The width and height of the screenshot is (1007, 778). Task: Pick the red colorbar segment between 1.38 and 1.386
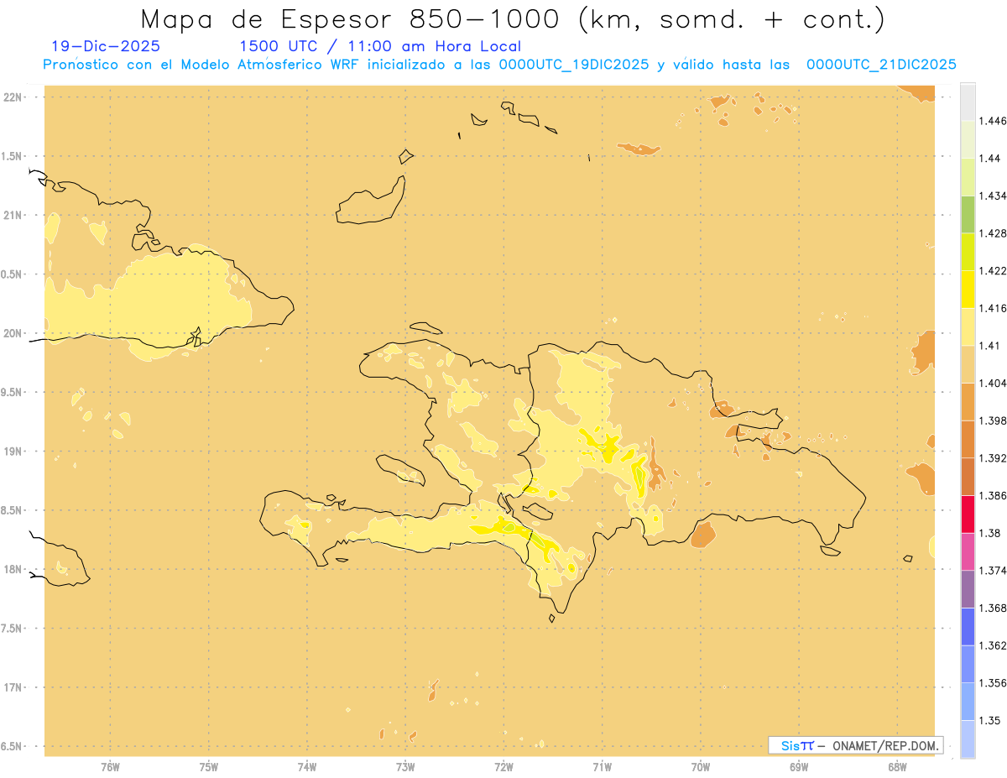point(968,514)
